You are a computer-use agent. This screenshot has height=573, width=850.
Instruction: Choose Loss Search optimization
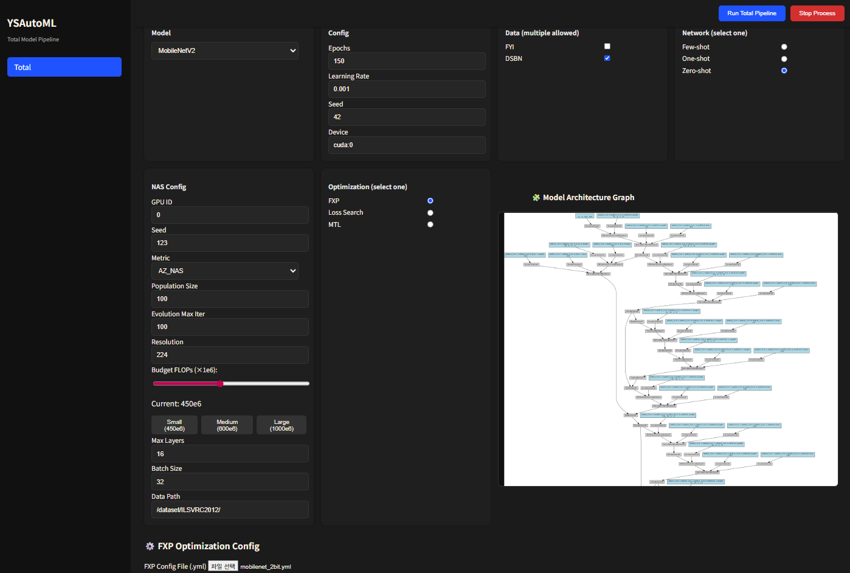pos(430,213)
